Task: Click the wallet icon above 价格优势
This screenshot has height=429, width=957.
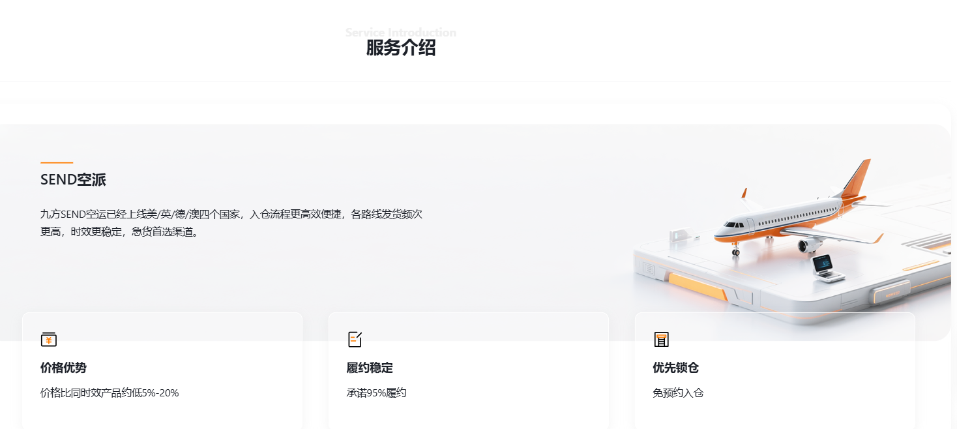Action: coord(49,339)
